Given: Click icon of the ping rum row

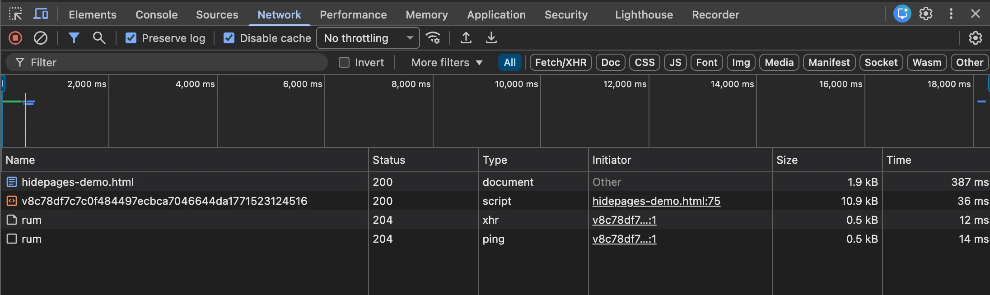Looking at the screenshot, I should (x=12, y=239).
